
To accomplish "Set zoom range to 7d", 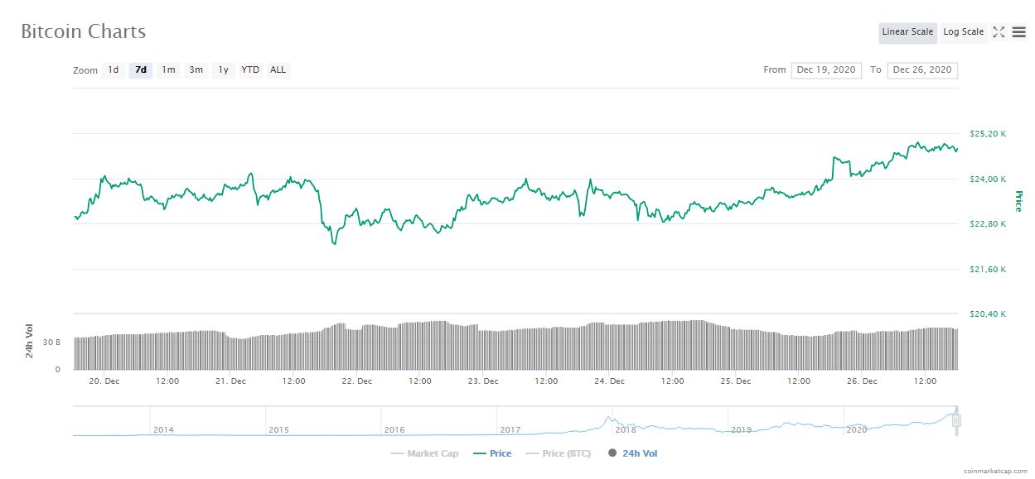I will pyautogui.click(x=141, y=70).
